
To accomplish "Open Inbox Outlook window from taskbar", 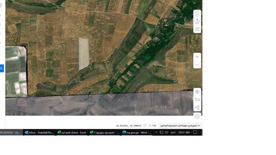I will point(39,133).
